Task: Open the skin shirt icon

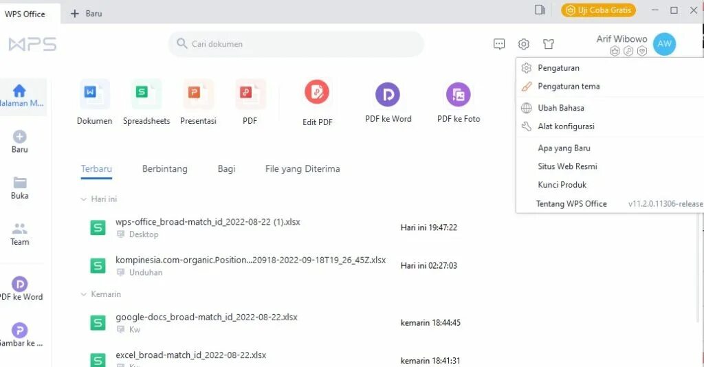Action: (x=548, y=44)
